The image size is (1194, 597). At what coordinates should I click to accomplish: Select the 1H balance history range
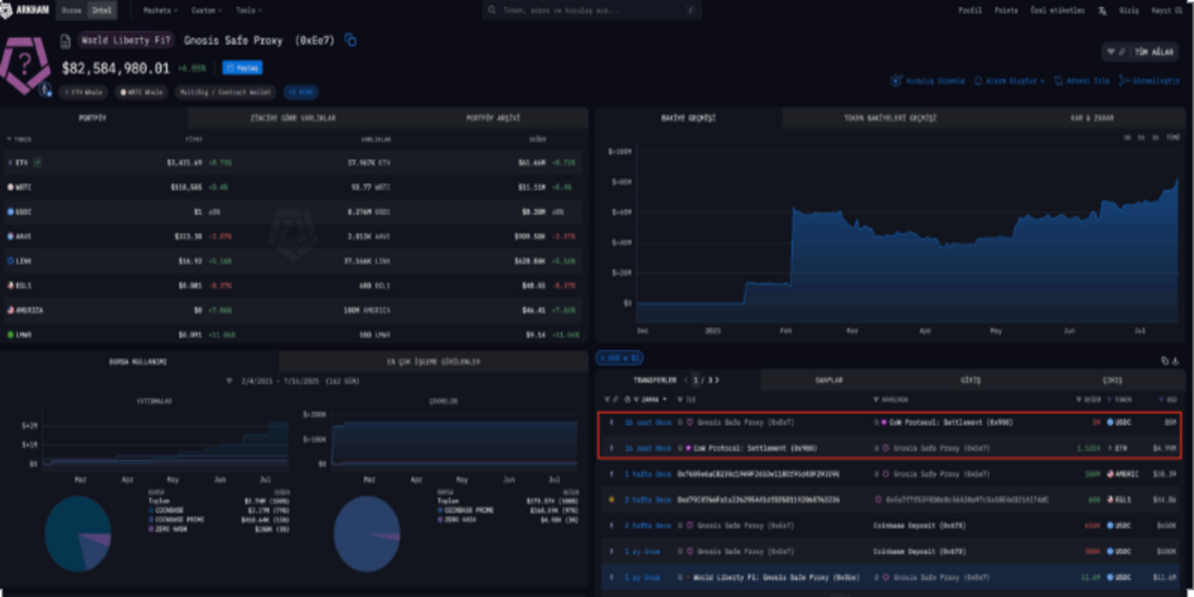tap(1127, 137)
